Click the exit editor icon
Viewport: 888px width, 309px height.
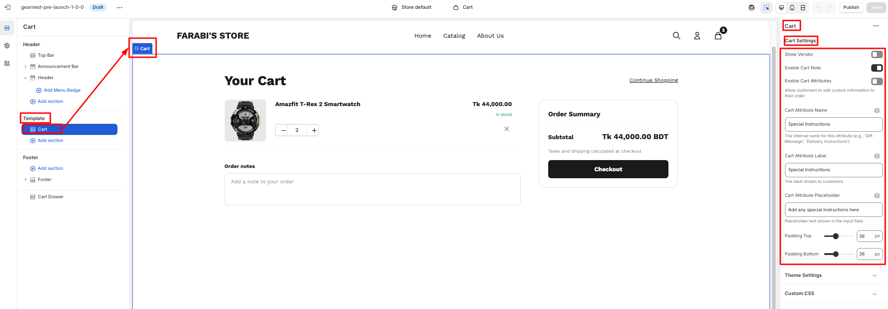tap(7, 7)
